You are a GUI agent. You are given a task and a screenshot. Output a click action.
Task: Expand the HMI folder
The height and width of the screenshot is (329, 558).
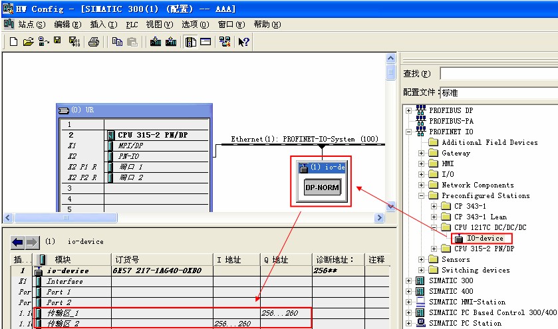coord(422,164)
